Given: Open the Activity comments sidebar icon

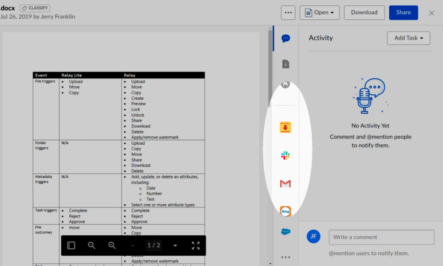Looking at the screenshot, I should click(x=285, y=38).
